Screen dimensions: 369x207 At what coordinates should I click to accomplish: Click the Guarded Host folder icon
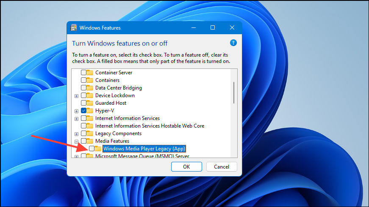[90, 103]
